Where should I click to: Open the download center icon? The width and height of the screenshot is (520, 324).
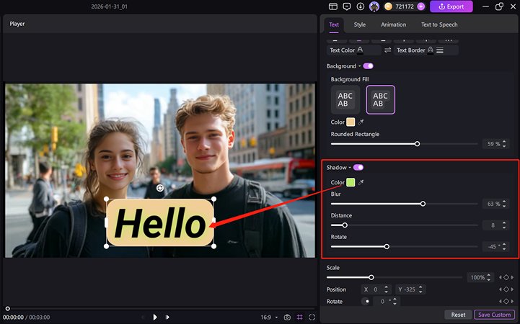tap(361, 6)
